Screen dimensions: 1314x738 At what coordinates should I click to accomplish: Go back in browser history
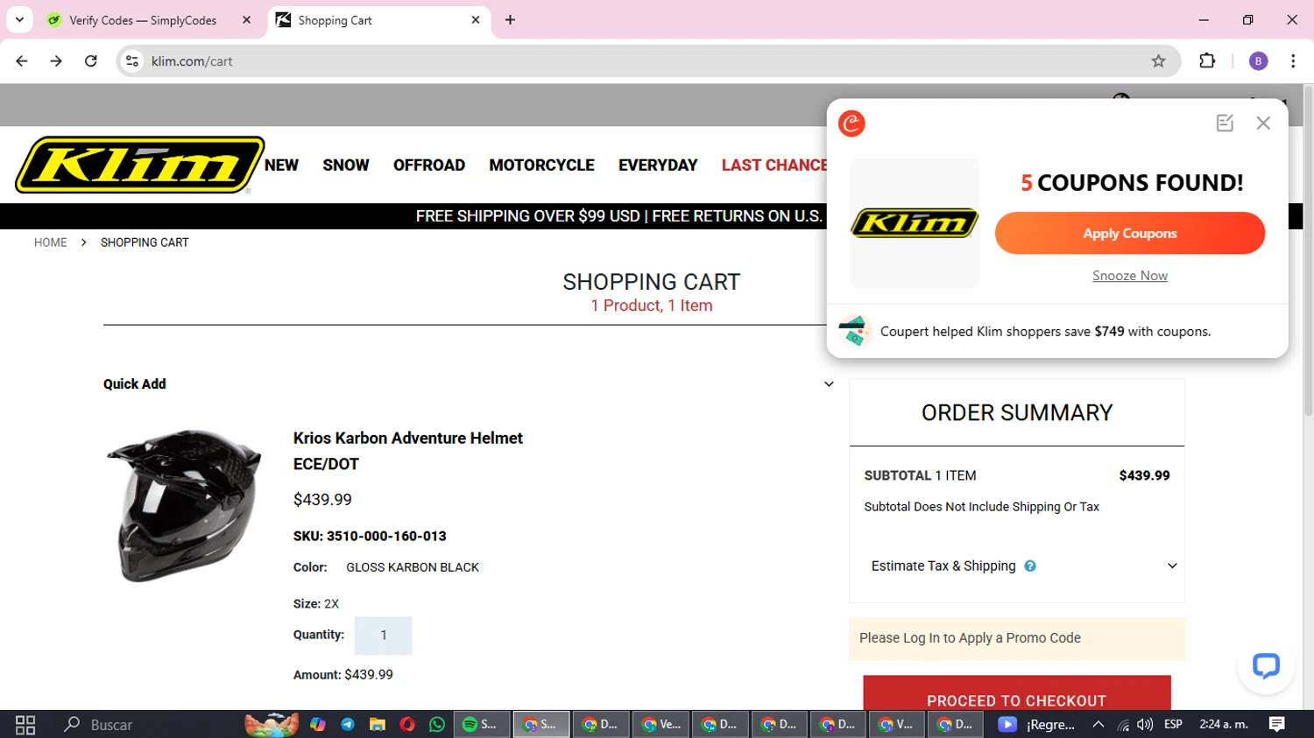(x=22, y=61)
